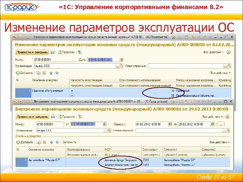Click favorites star in Внутреннее перемещение title bar

[x=28, y=102]
